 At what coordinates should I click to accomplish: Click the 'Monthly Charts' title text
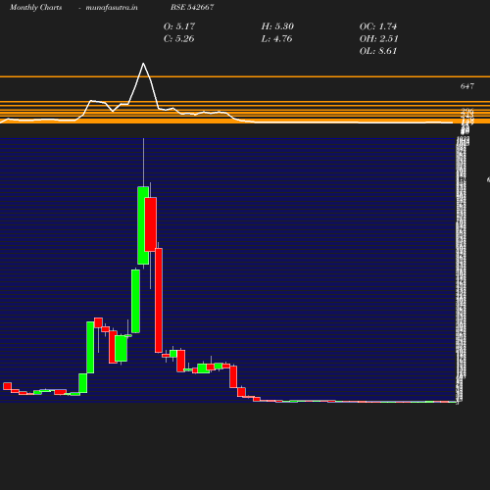tap(35, 8)
